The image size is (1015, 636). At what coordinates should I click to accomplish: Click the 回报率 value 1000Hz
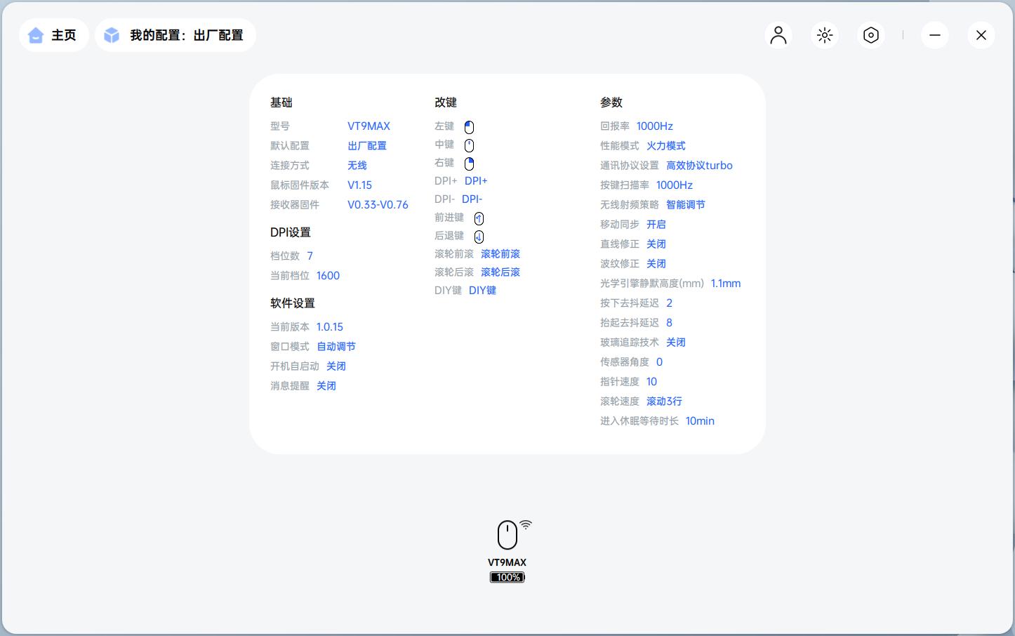655,126
